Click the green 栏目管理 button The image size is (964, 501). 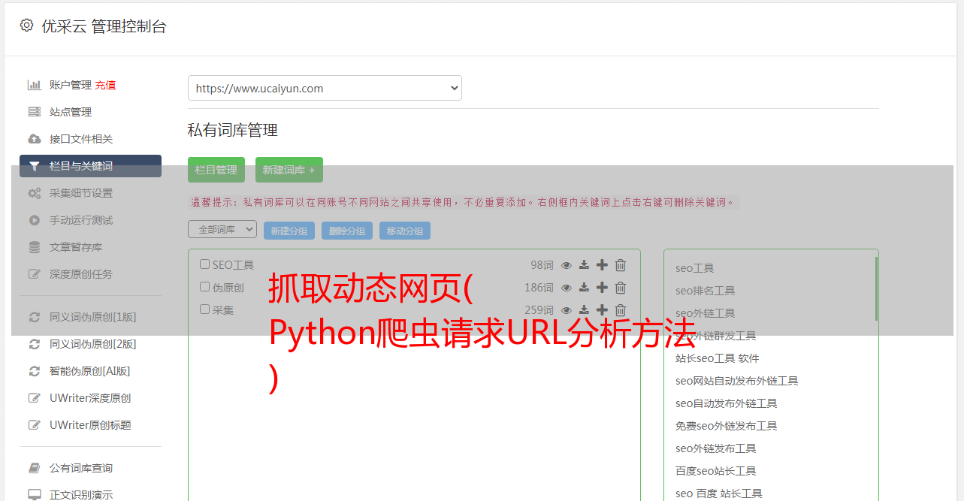click(x=216, y=170)
